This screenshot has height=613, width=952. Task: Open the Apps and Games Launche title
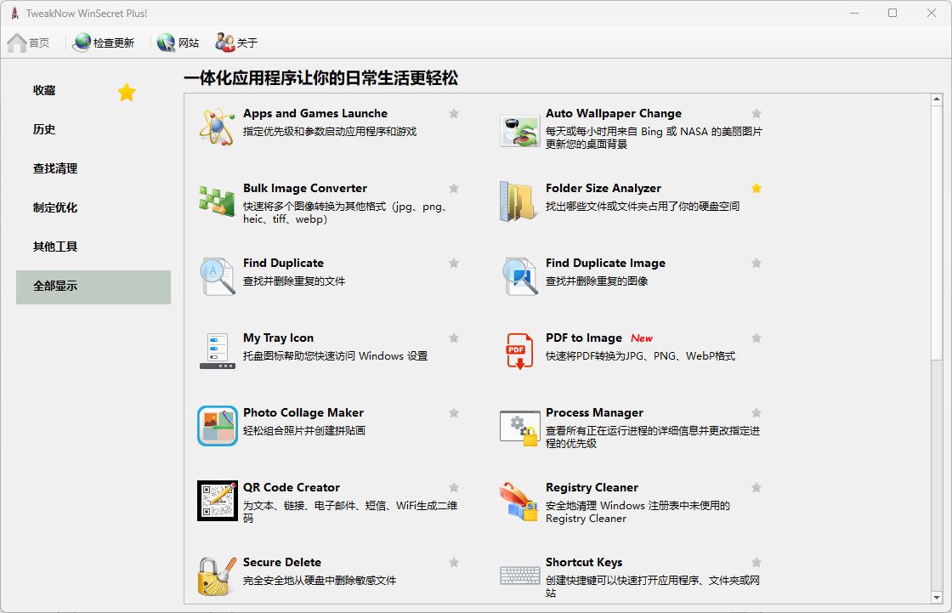coord(315,114)
